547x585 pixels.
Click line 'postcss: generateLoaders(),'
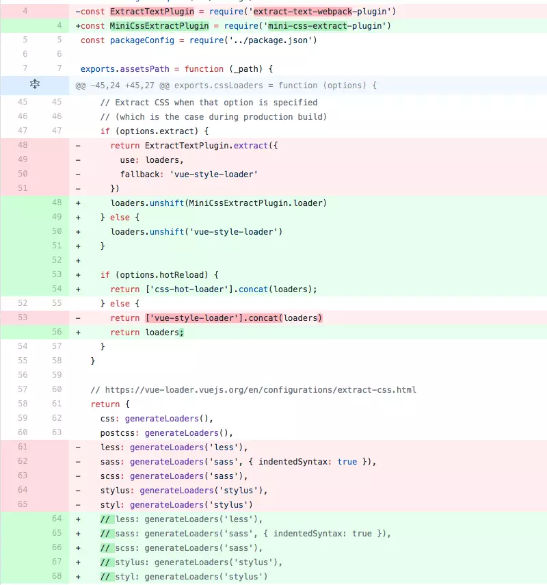coord(166,433)
